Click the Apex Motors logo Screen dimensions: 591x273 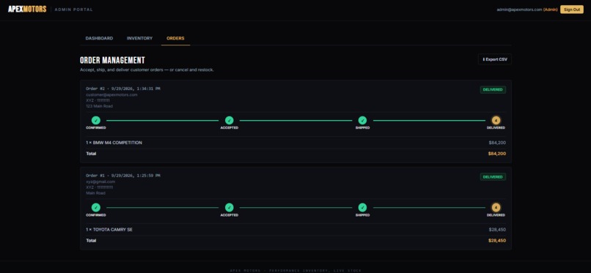(x=27, y=9)
